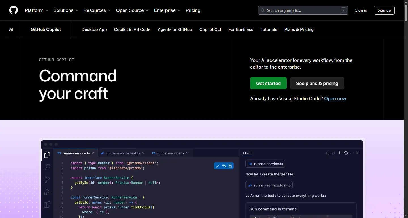408x218 pixels.
Task: Open the Source Control branch icon
Action: (x=47, y=179)
